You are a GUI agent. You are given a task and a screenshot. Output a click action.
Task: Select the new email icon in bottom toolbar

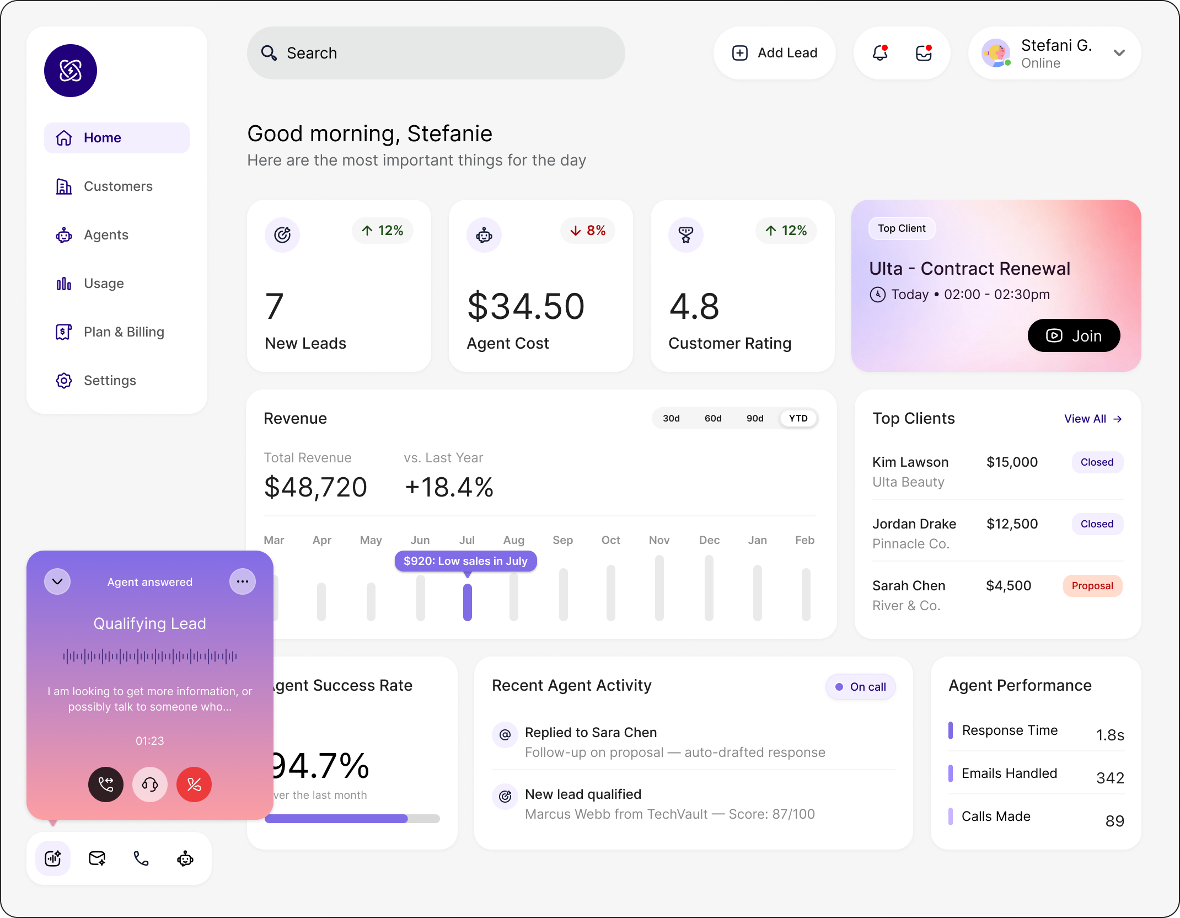coord(96,858)
